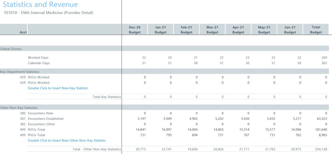The height and width of the screenshot is (154, 332).
Task: Select the Global Drivers section header
Action: coord(10,49)
